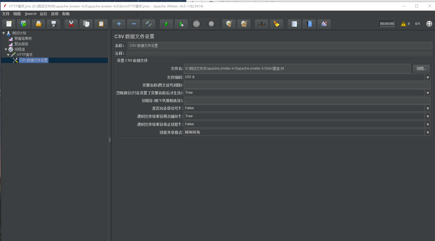Collapse the 线程组 tree node

(6, 49)
